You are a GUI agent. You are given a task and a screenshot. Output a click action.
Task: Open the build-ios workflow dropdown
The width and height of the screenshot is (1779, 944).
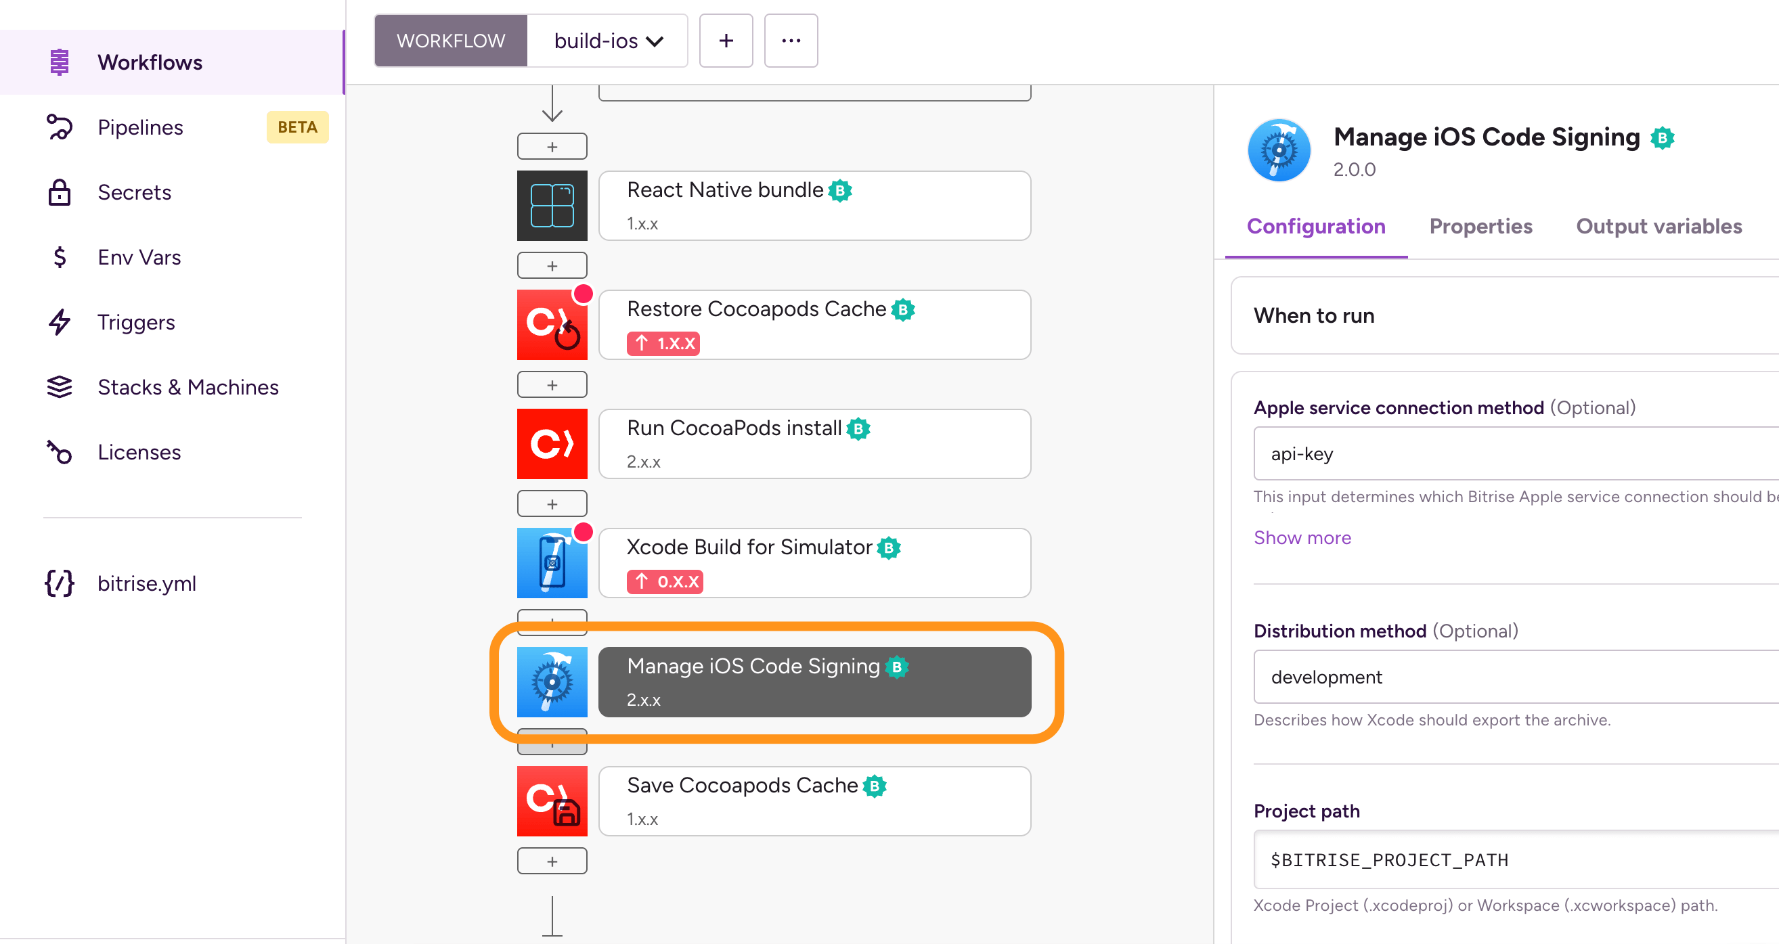tap(607, 40)
